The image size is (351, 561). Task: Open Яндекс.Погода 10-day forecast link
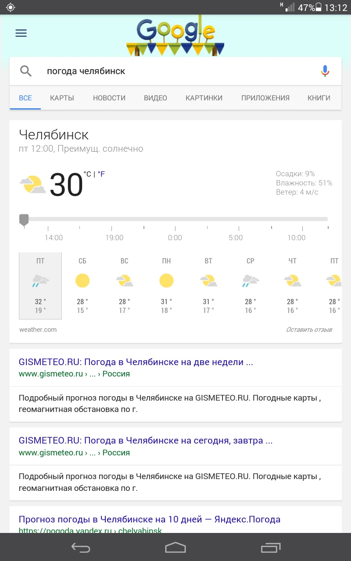[x=149, y=520]
